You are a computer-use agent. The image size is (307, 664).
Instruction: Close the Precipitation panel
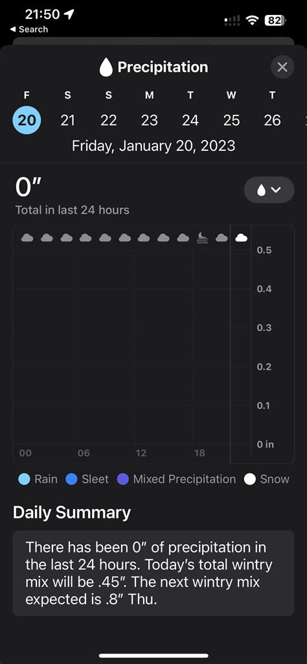[282, 67]
